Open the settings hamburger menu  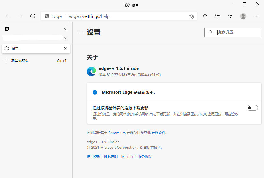point(81,32)
